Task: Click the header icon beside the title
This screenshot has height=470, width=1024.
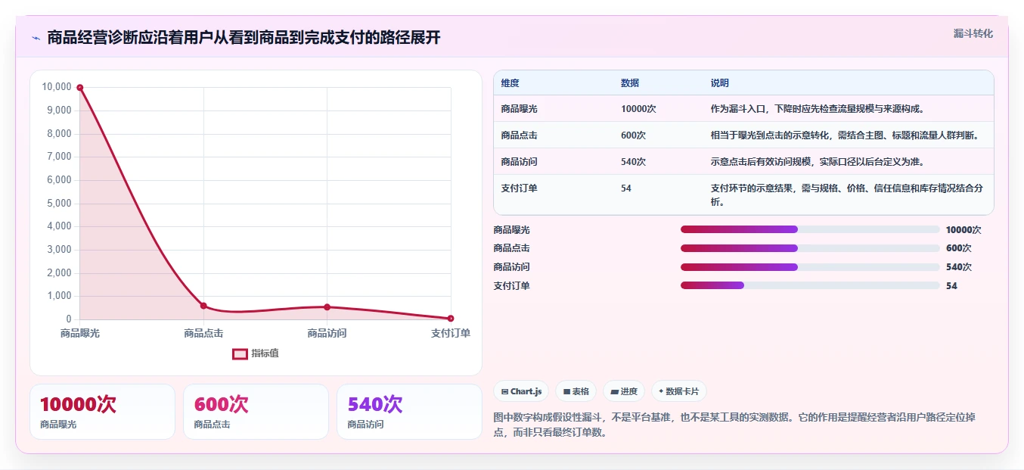Action: tap(36, 38)
